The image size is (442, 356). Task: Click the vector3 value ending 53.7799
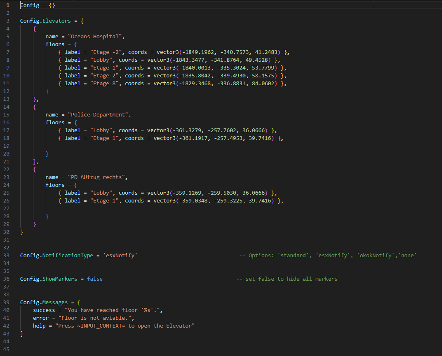point(215,68)
